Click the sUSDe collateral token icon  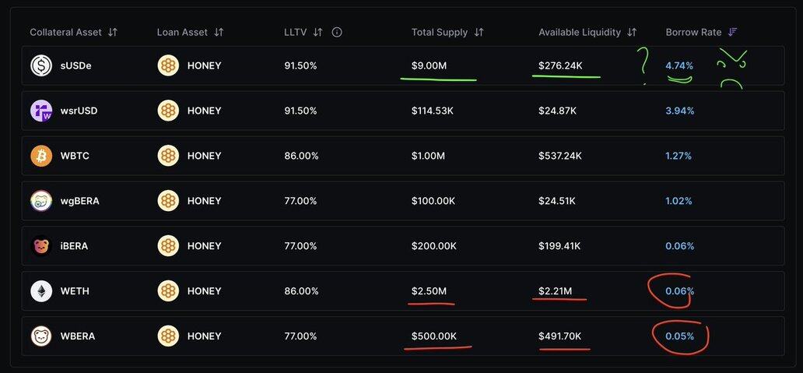click(x=41, y=65)
